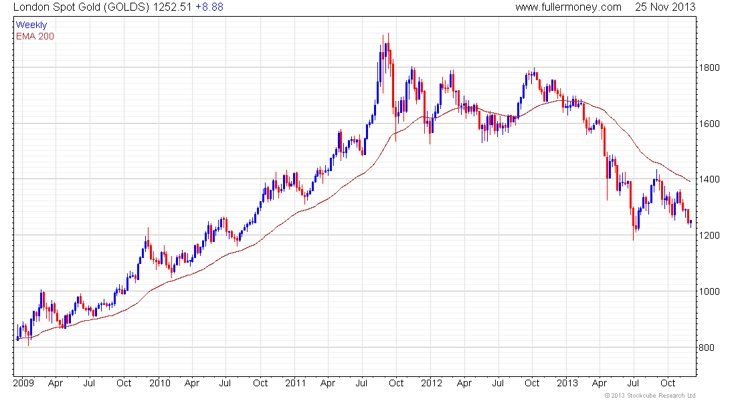
Task: Click the 'Jul' label following 2013
Action: tap(633, 383)
